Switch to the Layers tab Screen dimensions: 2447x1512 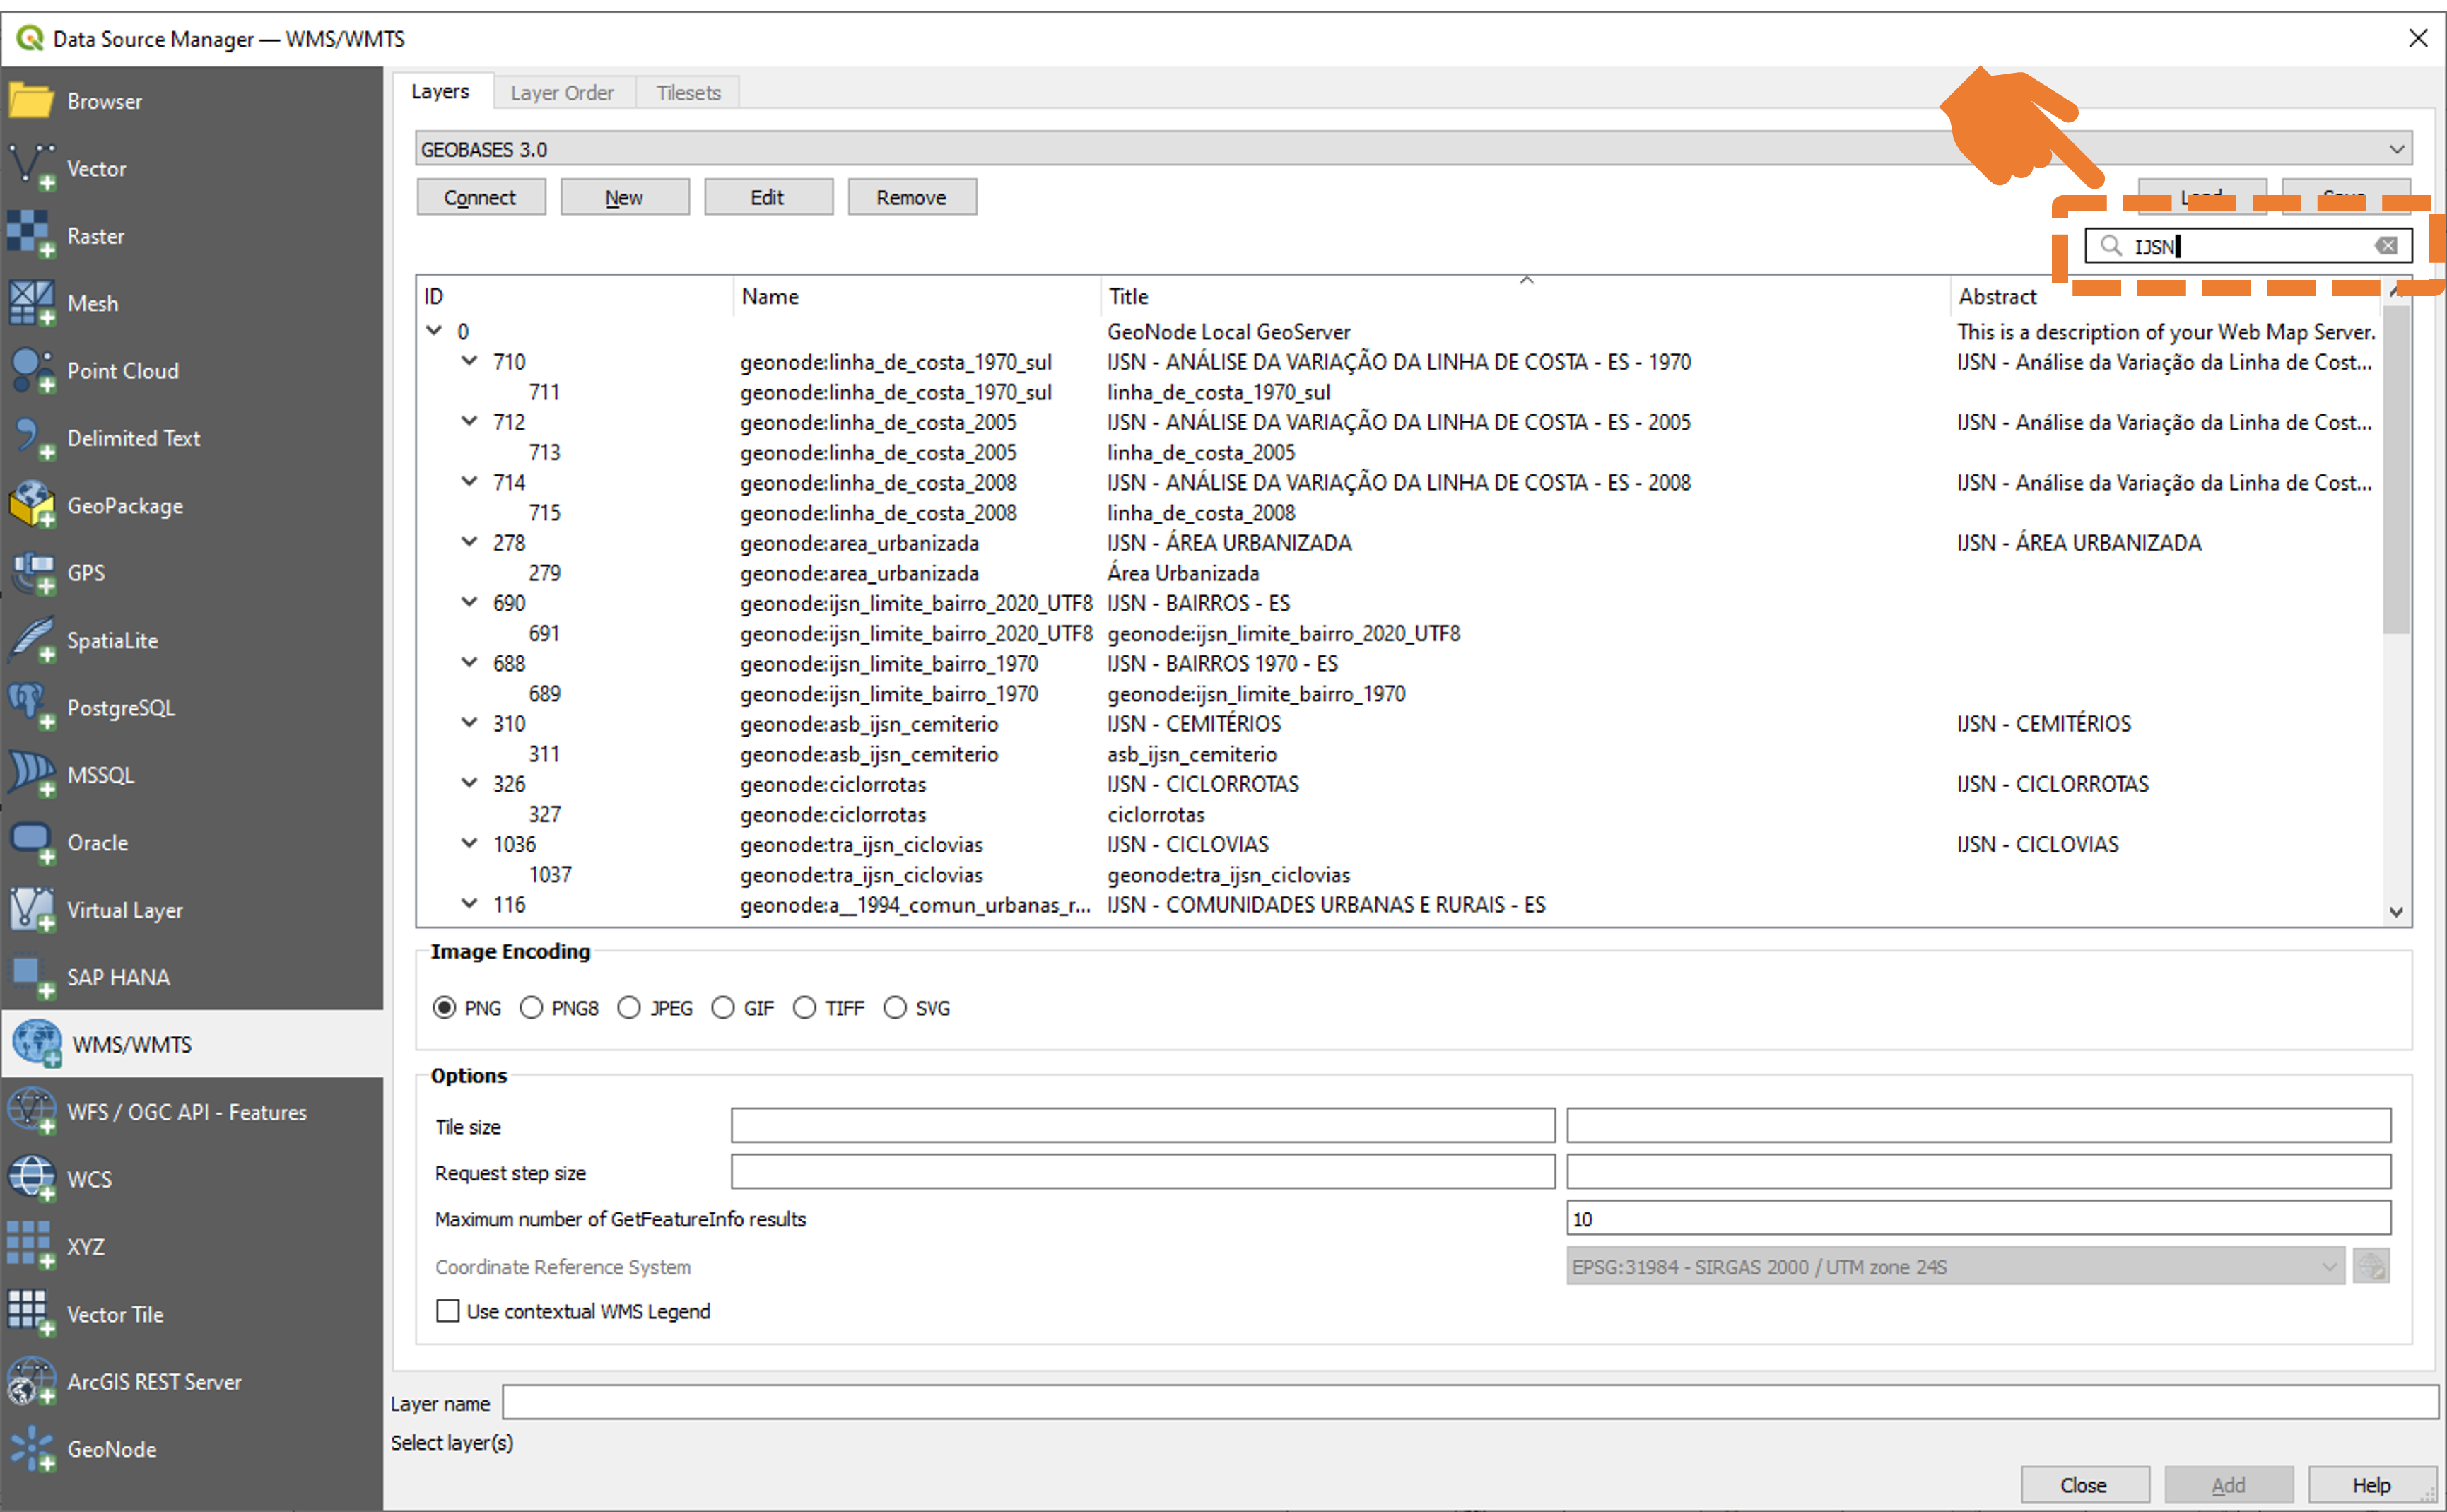pyautogui.click(x=440, y=92)
